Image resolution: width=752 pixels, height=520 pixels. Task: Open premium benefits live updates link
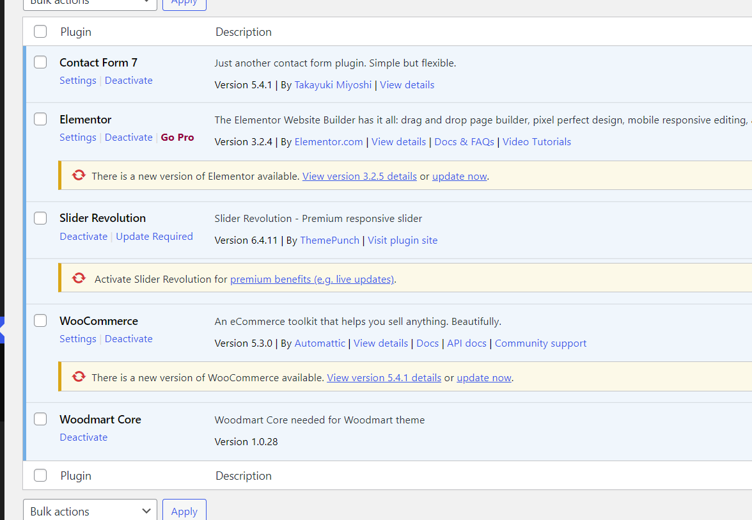[x=312, y=279]
